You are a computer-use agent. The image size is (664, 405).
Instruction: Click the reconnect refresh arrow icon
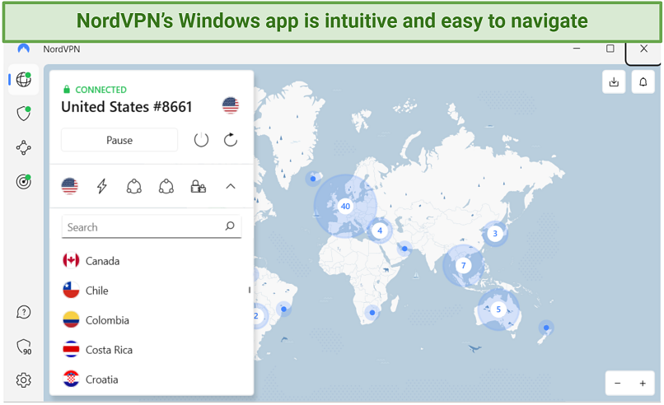(x=231, y=140)
